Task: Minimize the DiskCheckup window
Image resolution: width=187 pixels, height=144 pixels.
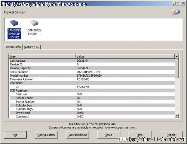Action: click(x=174, y=3)
